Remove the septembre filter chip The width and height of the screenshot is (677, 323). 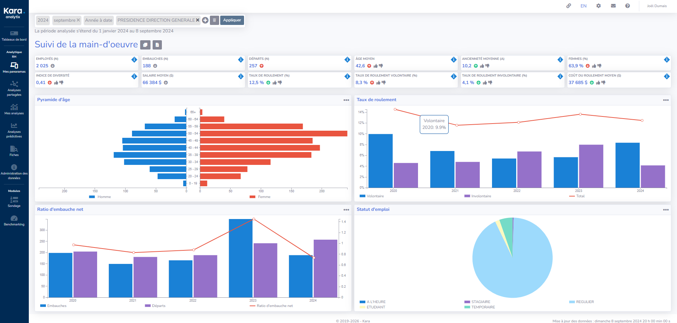(x=79, y=20)
